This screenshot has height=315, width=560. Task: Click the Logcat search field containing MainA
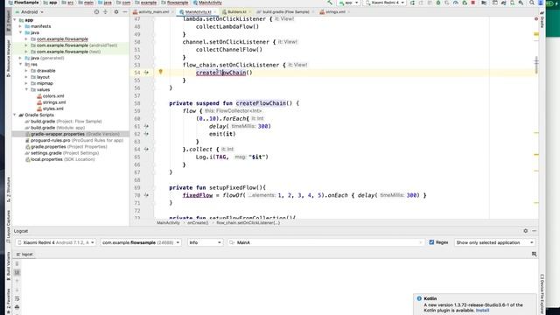pos(325,242)
